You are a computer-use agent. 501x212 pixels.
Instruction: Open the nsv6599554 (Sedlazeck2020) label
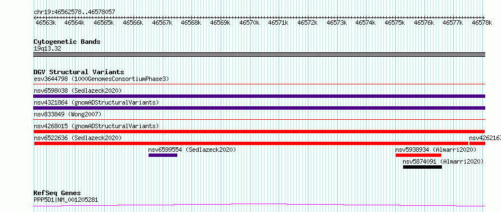coord(192,150)
